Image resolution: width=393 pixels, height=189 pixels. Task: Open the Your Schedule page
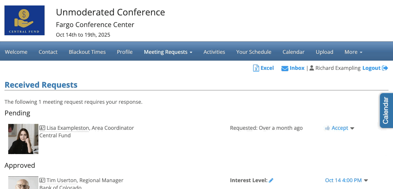click(253, 52)
